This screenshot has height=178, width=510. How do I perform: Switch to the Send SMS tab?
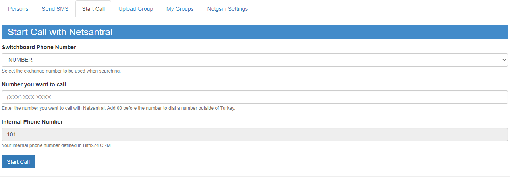click(55, 9)
